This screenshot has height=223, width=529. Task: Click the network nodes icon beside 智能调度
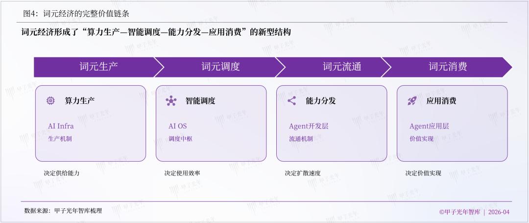(171, 101)
